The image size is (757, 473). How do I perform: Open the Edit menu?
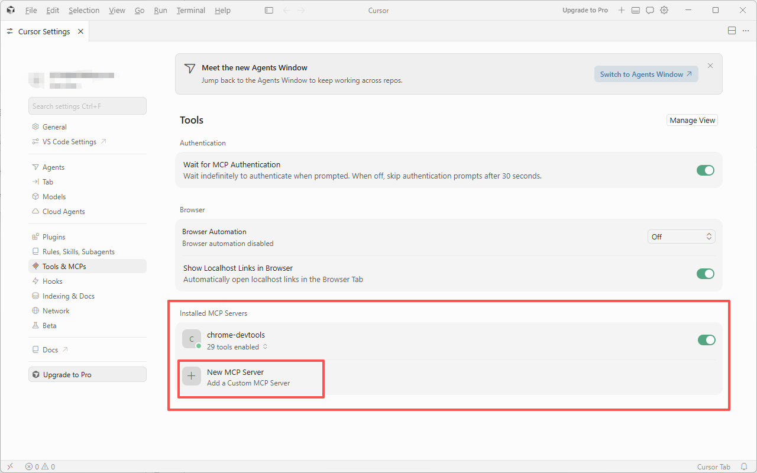53,10
